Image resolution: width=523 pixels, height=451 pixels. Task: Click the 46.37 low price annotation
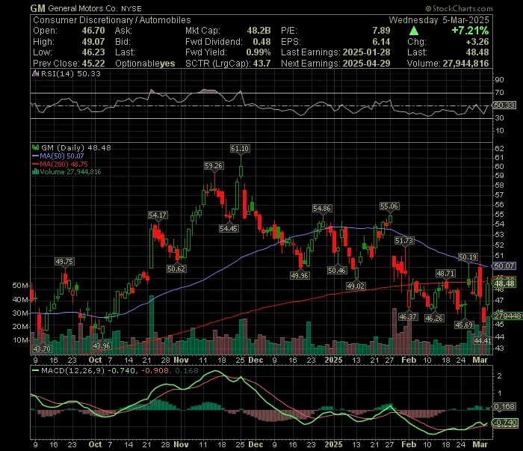pyautogui.click(x=408, y=316)
